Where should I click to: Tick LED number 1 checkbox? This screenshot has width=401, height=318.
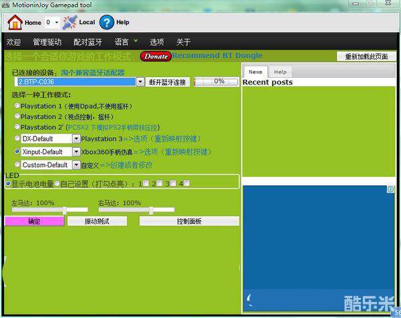click(x=146, y=183)
